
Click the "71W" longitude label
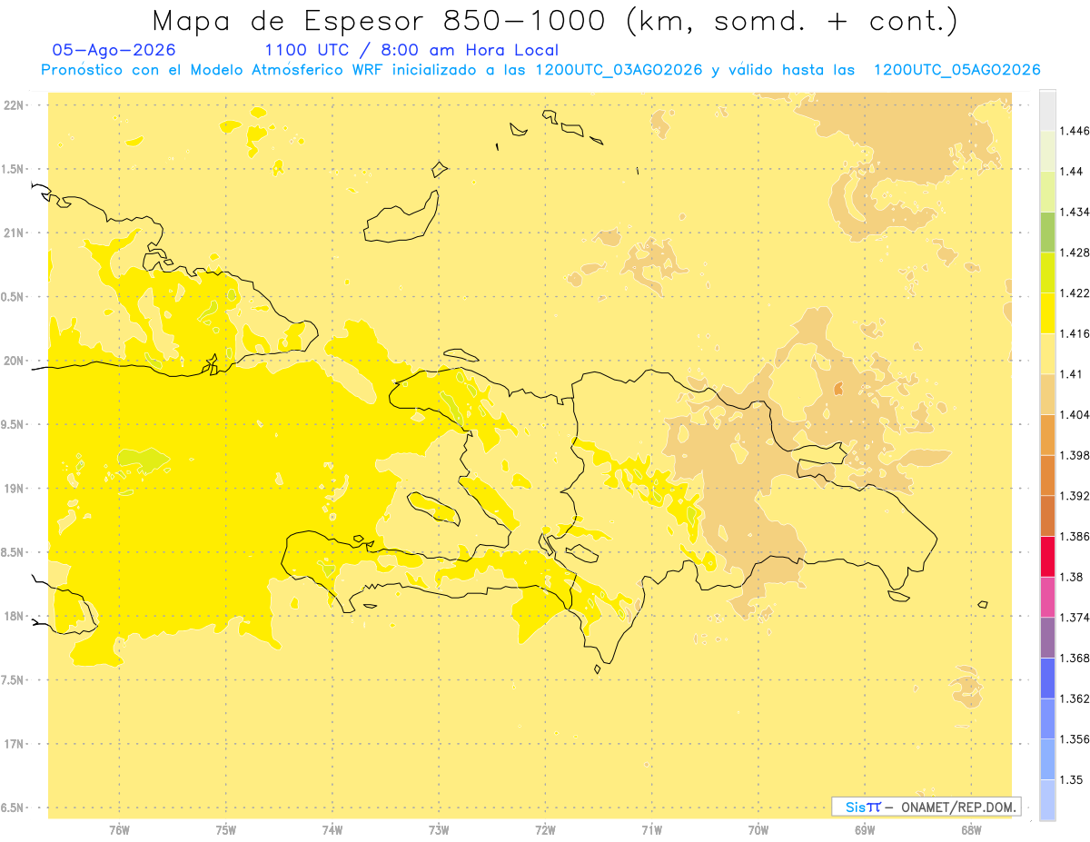[x=651, y=830]
